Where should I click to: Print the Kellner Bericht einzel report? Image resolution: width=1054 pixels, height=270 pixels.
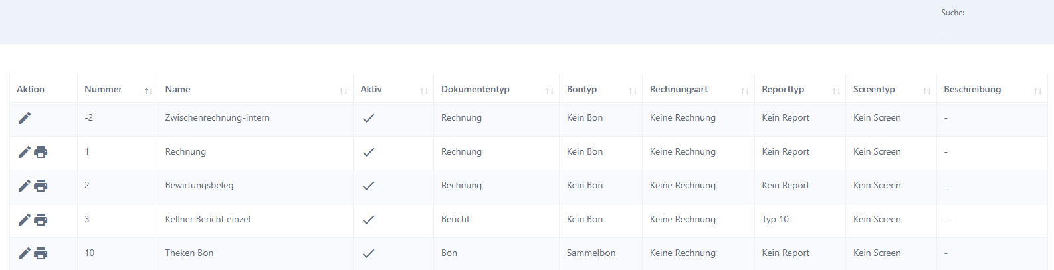click(41, 220)
